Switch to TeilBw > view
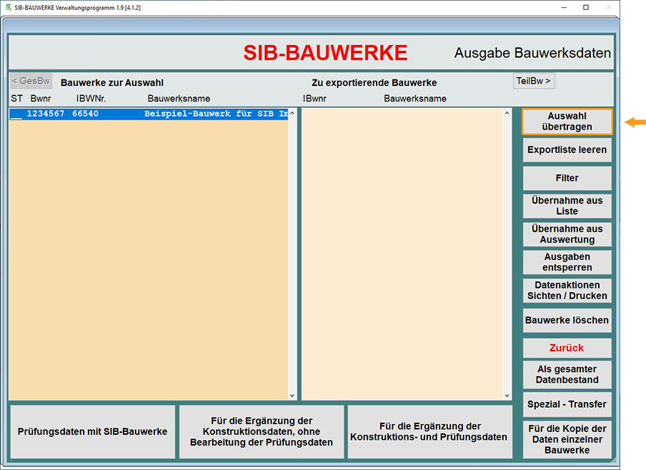 pos(533,81)
